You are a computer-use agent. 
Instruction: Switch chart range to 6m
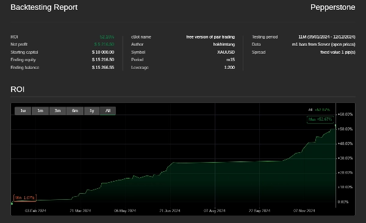click(x=74, y=111)
